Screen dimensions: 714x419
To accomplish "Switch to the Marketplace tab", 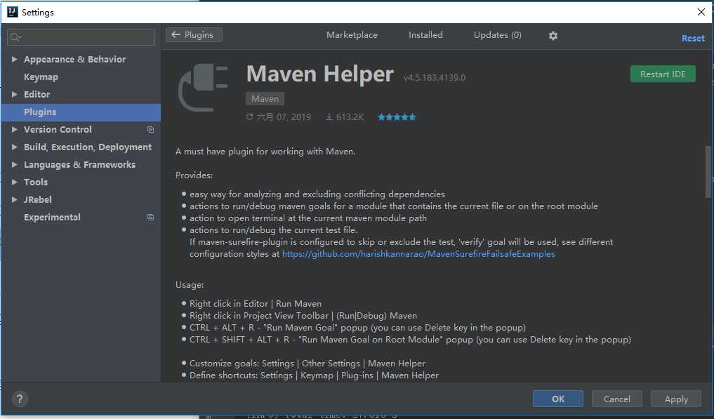I will click(352, 35).
